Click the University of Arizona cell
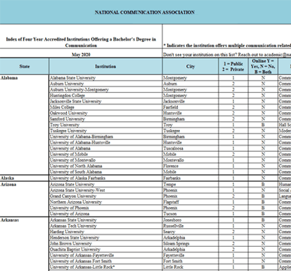291x271 pixels. coord(106,213)
